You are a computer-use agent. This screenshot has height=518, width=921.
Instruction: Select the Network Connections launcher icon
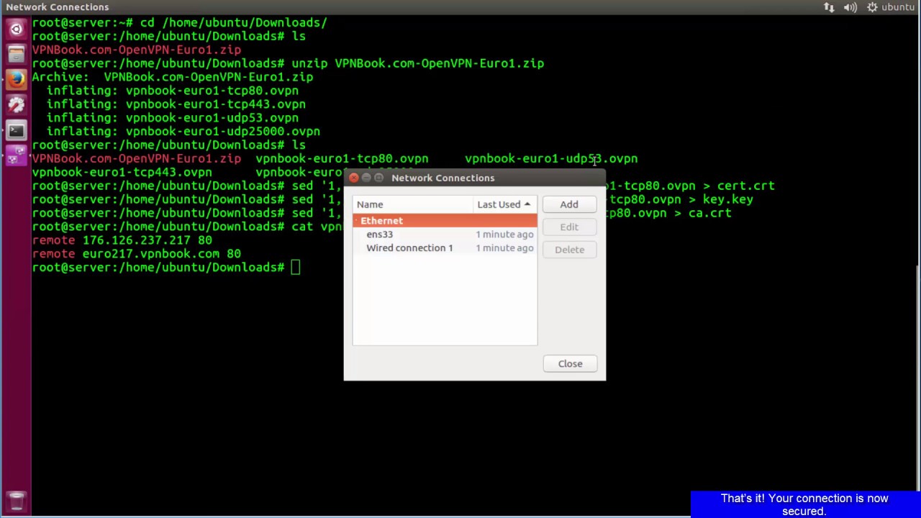(x=16, y=155)
